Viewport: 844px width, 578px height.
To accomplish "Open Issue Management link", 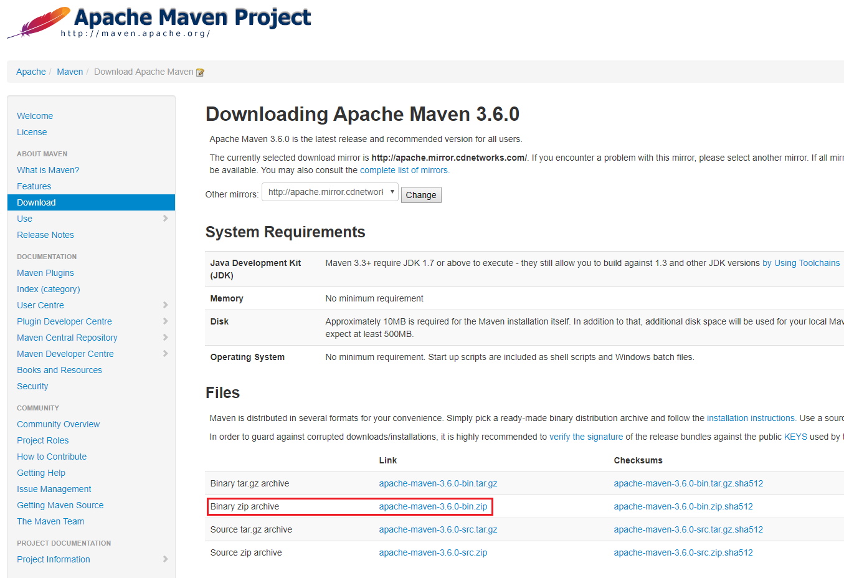I will (54, 489).
